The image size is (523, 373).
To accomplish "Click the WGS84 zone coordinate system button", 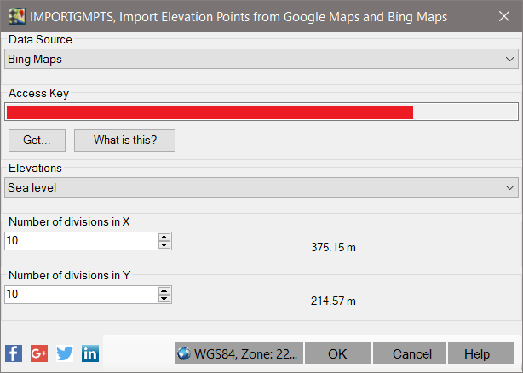I will pos(239,353).
